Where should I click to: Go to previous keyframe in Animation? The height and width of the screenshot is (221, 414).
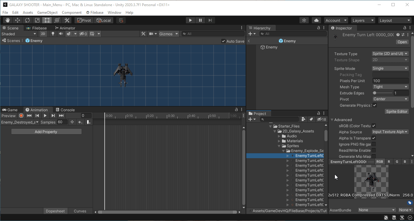37,116
